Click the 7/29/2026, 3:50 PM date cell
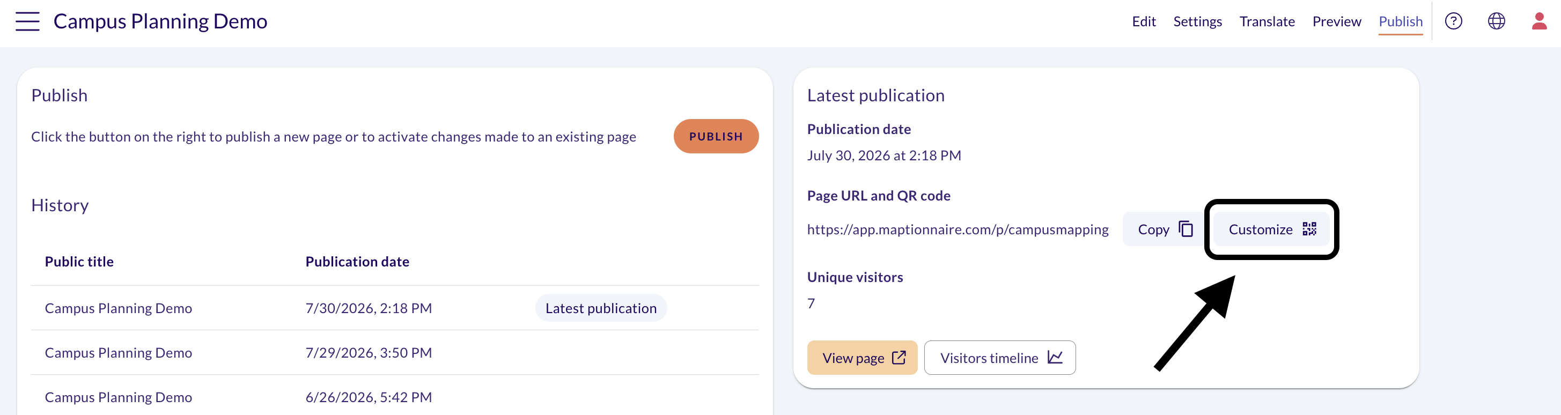 [369, 353]
